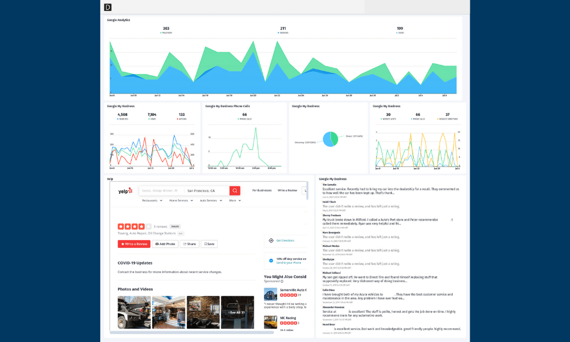
Task: Click the Details badge beside 5 reviews
Action: (x=175, y=226)
